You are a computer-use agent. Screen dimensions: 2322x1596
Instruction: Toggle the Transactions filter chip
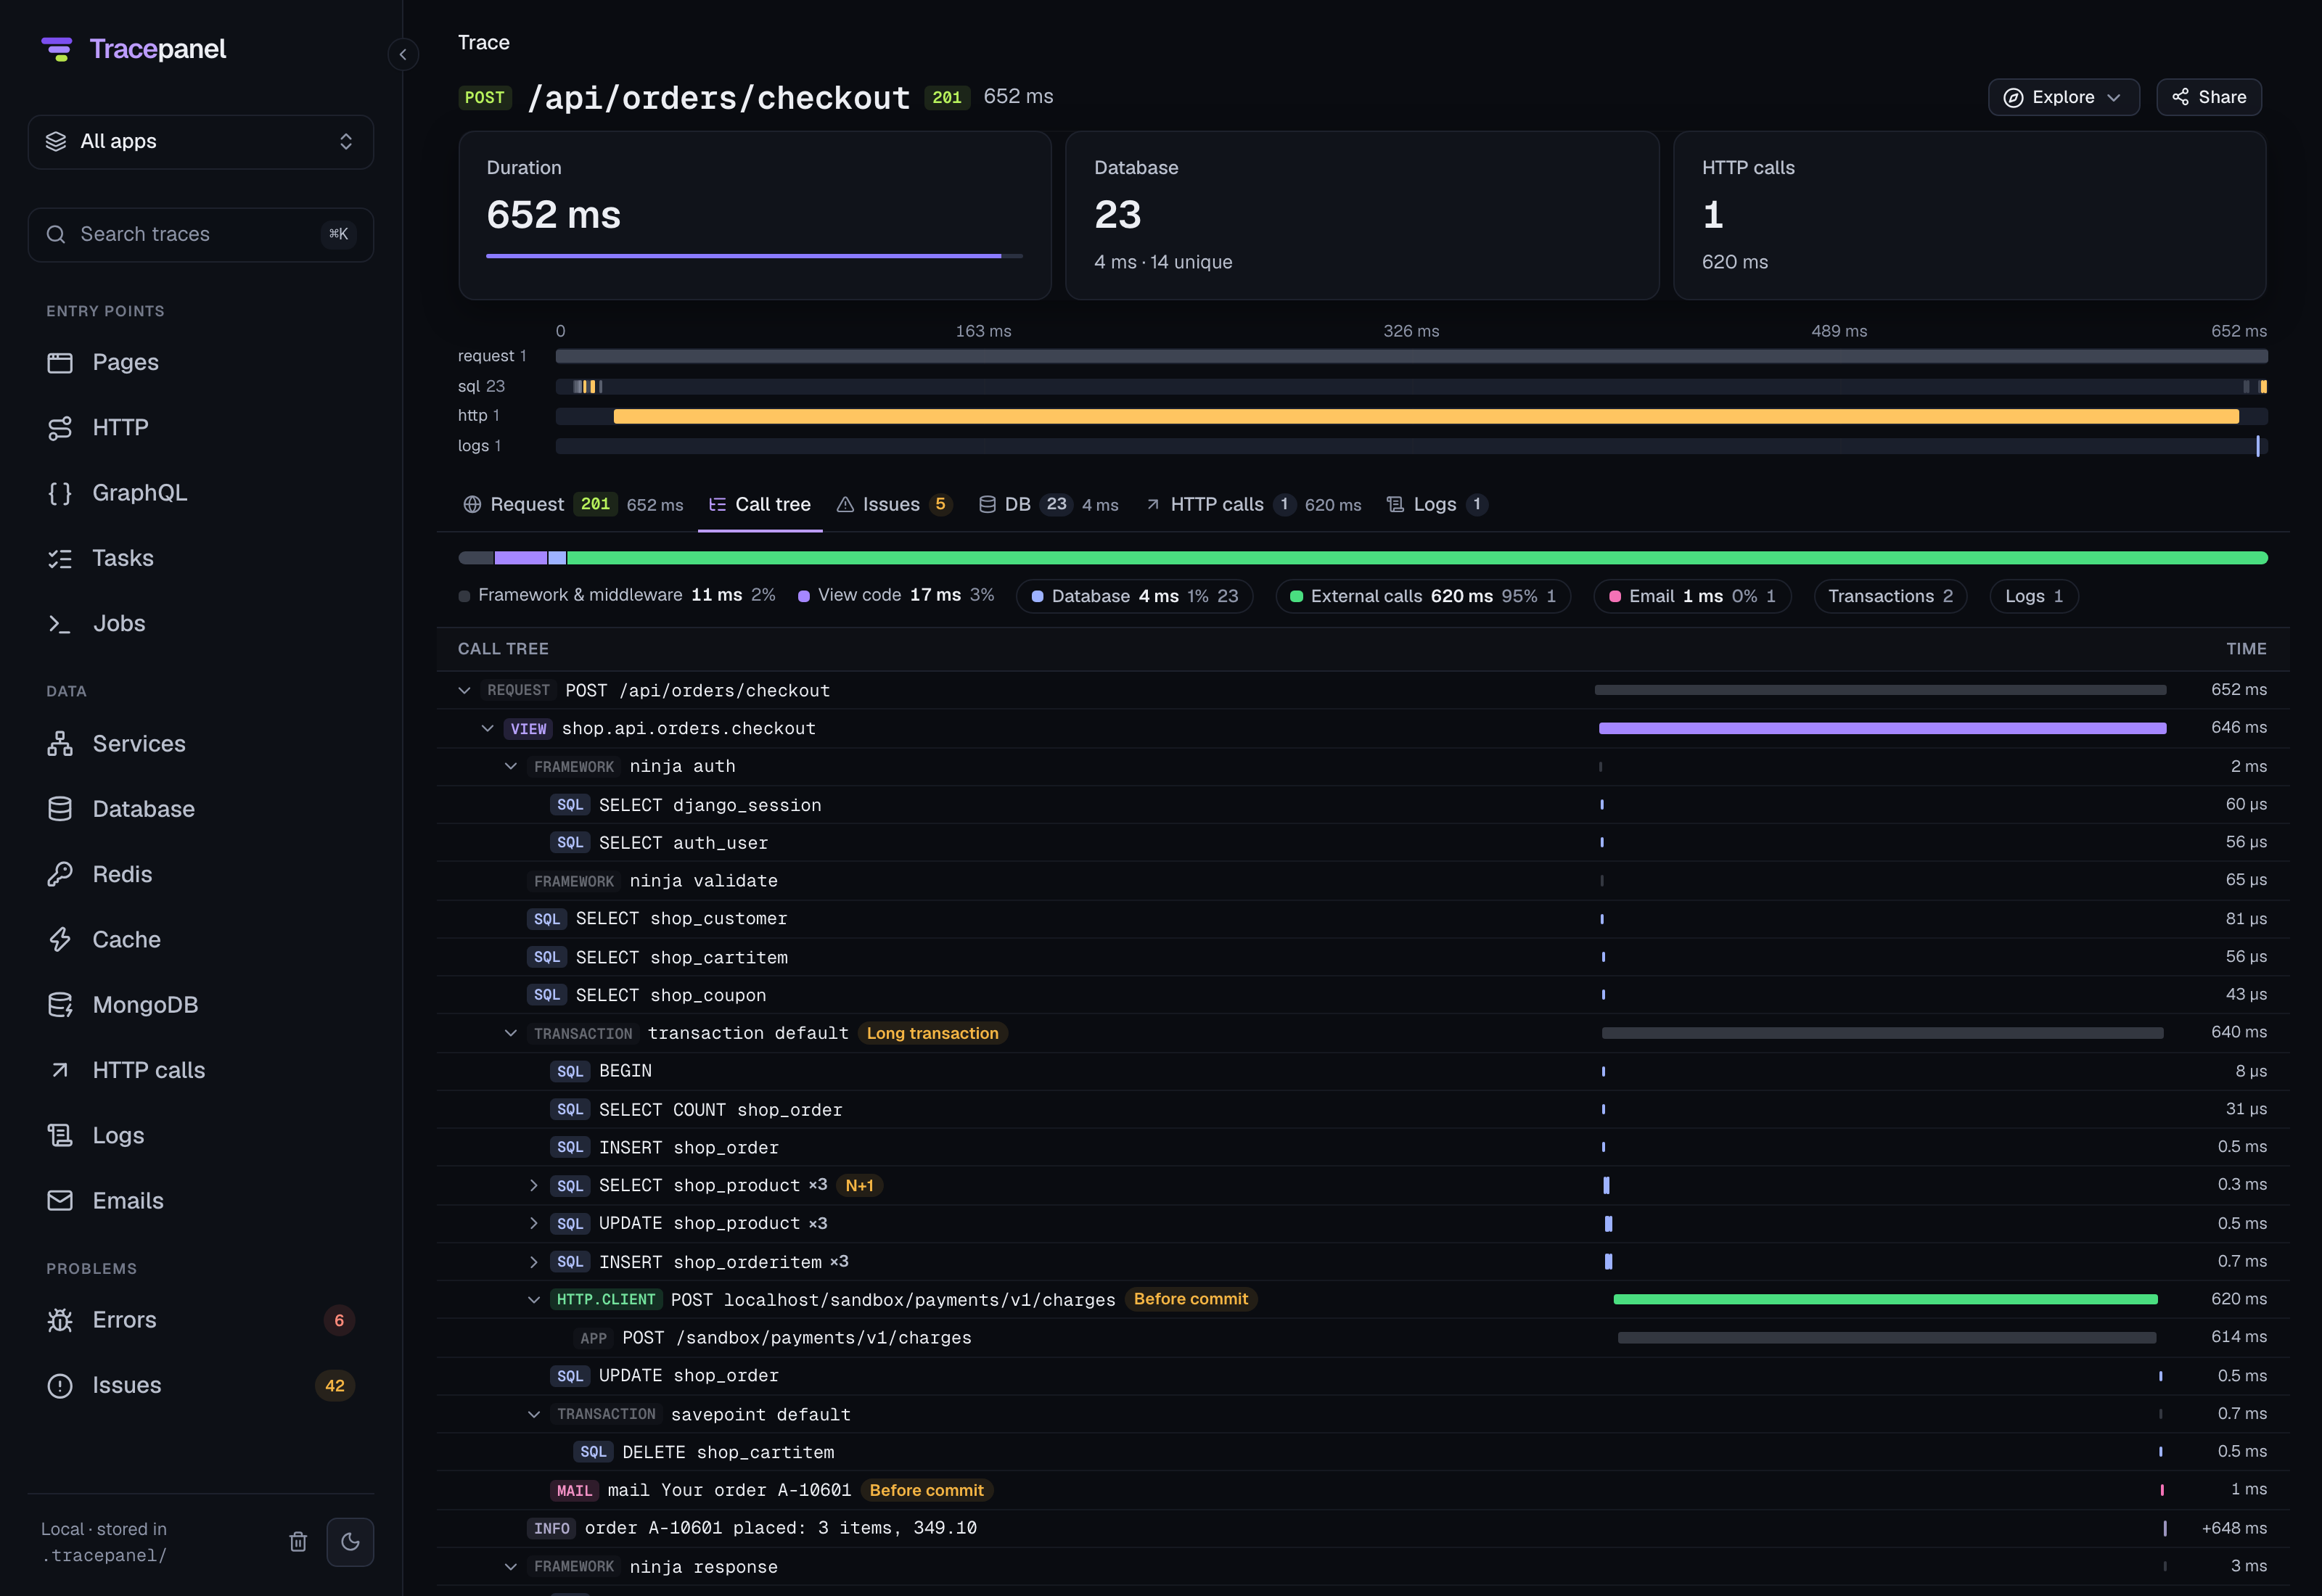(1890, 596)
